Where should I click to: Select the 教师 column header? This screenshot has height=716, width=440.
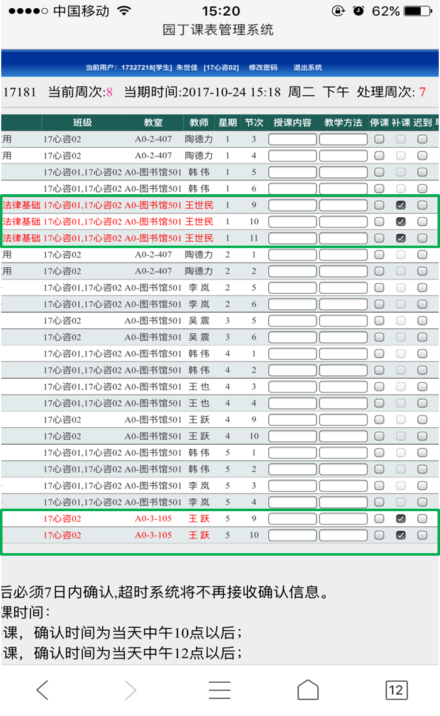pos(199,123)
